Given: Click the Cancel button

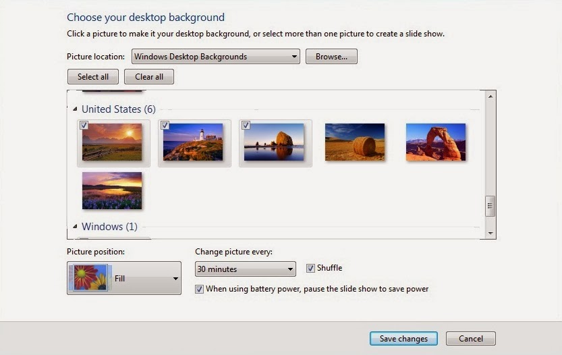Looking at the screenshot, I should 471,339.
